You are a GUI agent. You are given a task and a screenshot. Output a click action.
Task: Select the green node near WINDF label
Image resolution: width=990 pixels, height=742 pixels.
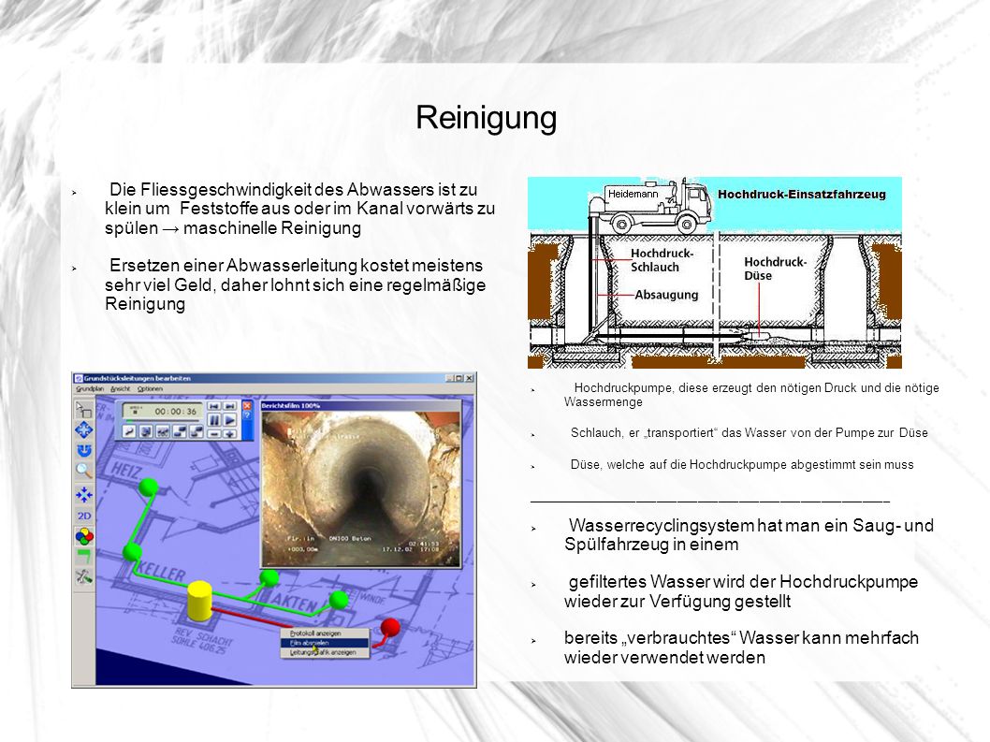339,599
